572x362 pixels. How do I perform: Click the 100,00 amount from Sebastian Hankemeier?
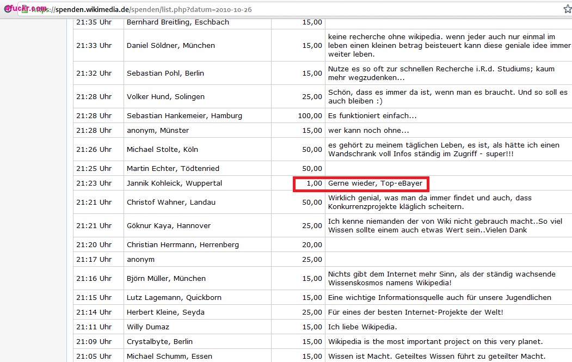310,116
